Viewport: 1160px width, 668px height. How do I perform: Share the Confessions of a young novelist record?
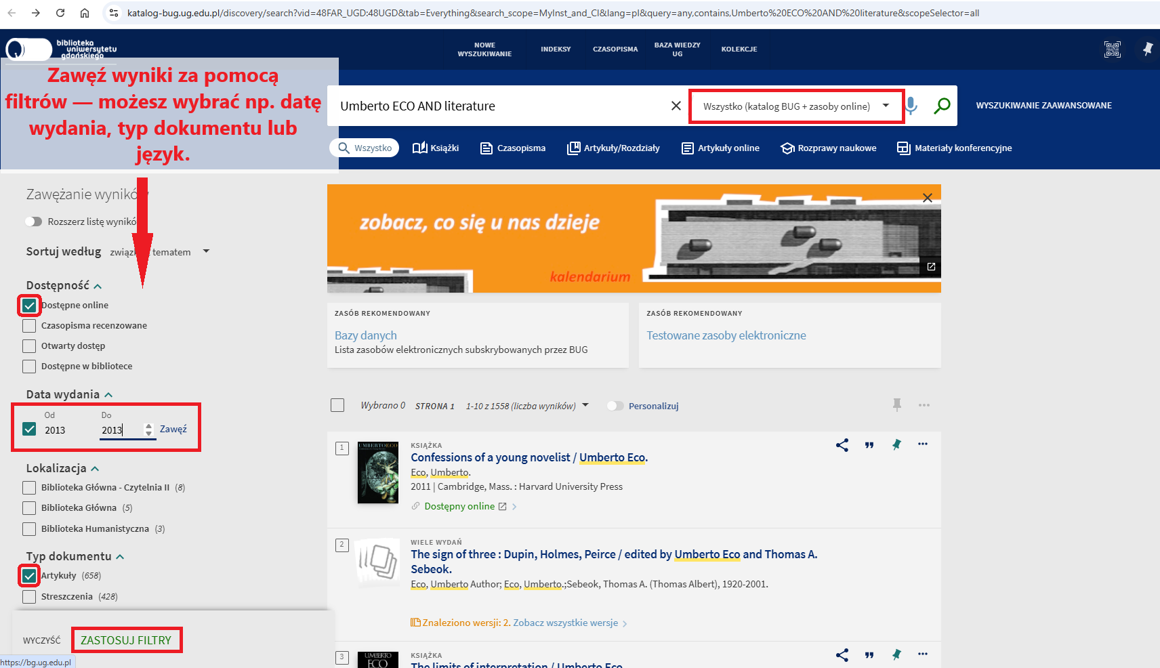point(842,445)
